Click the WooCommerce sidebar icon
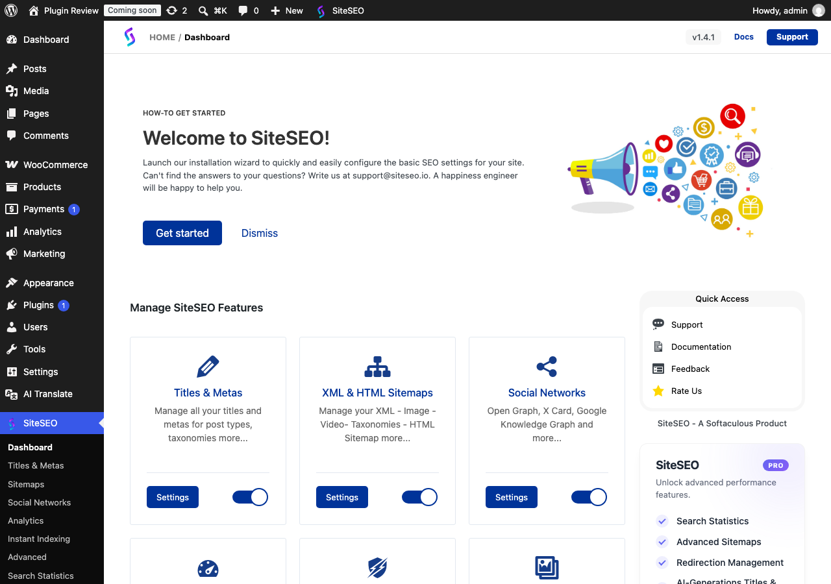This screenshot has height=584, width=831. coord(12,165)
